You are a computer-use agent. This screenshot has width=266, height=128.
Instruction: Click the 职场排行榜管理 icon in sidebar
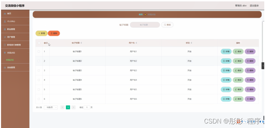click(5, 45)
